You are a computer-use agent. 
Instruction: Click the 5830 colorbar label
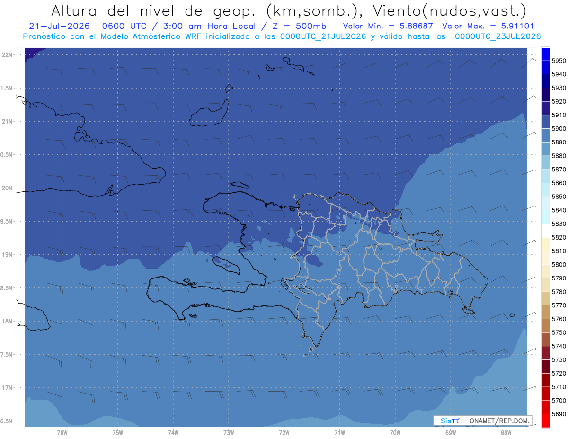(559, 224)
